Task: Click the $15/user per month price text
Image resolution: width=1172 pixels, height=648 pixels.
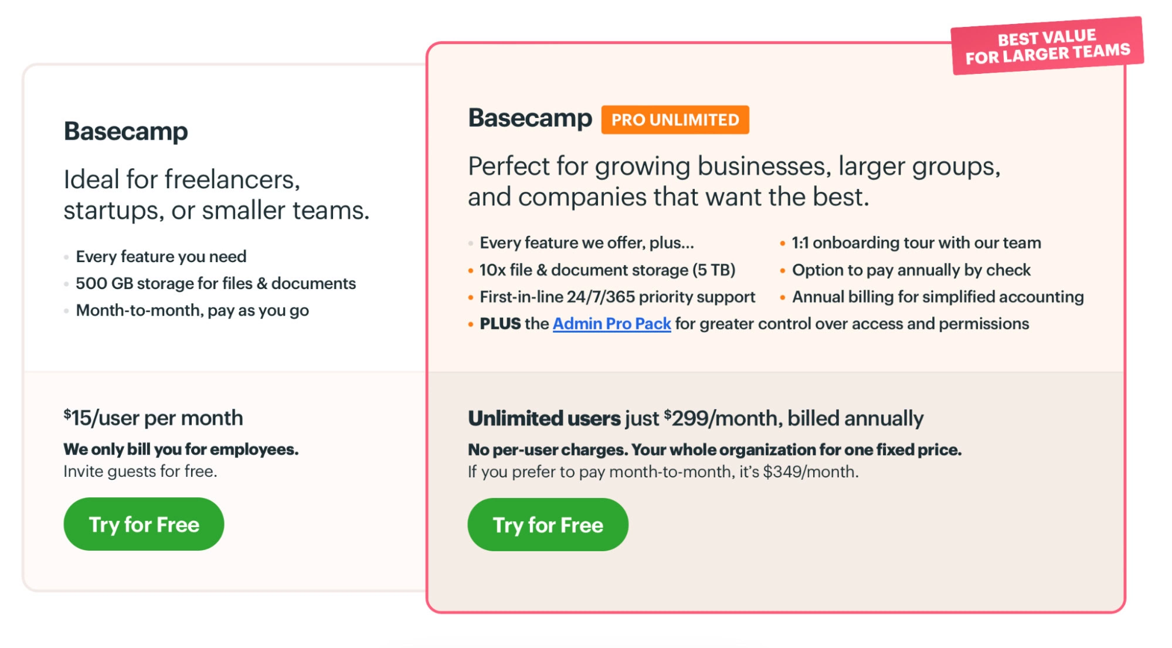Action: (154, 418)
